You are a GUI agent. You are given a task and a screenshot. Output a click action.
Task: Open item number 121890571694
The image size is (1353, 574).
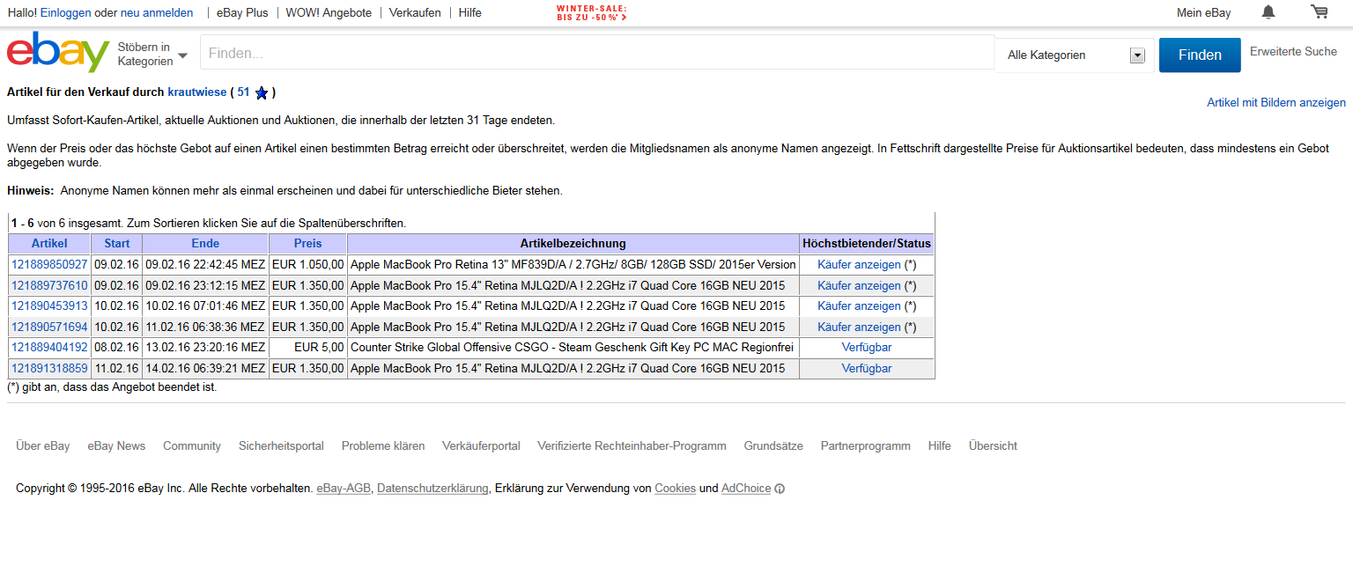click(49, 327)
